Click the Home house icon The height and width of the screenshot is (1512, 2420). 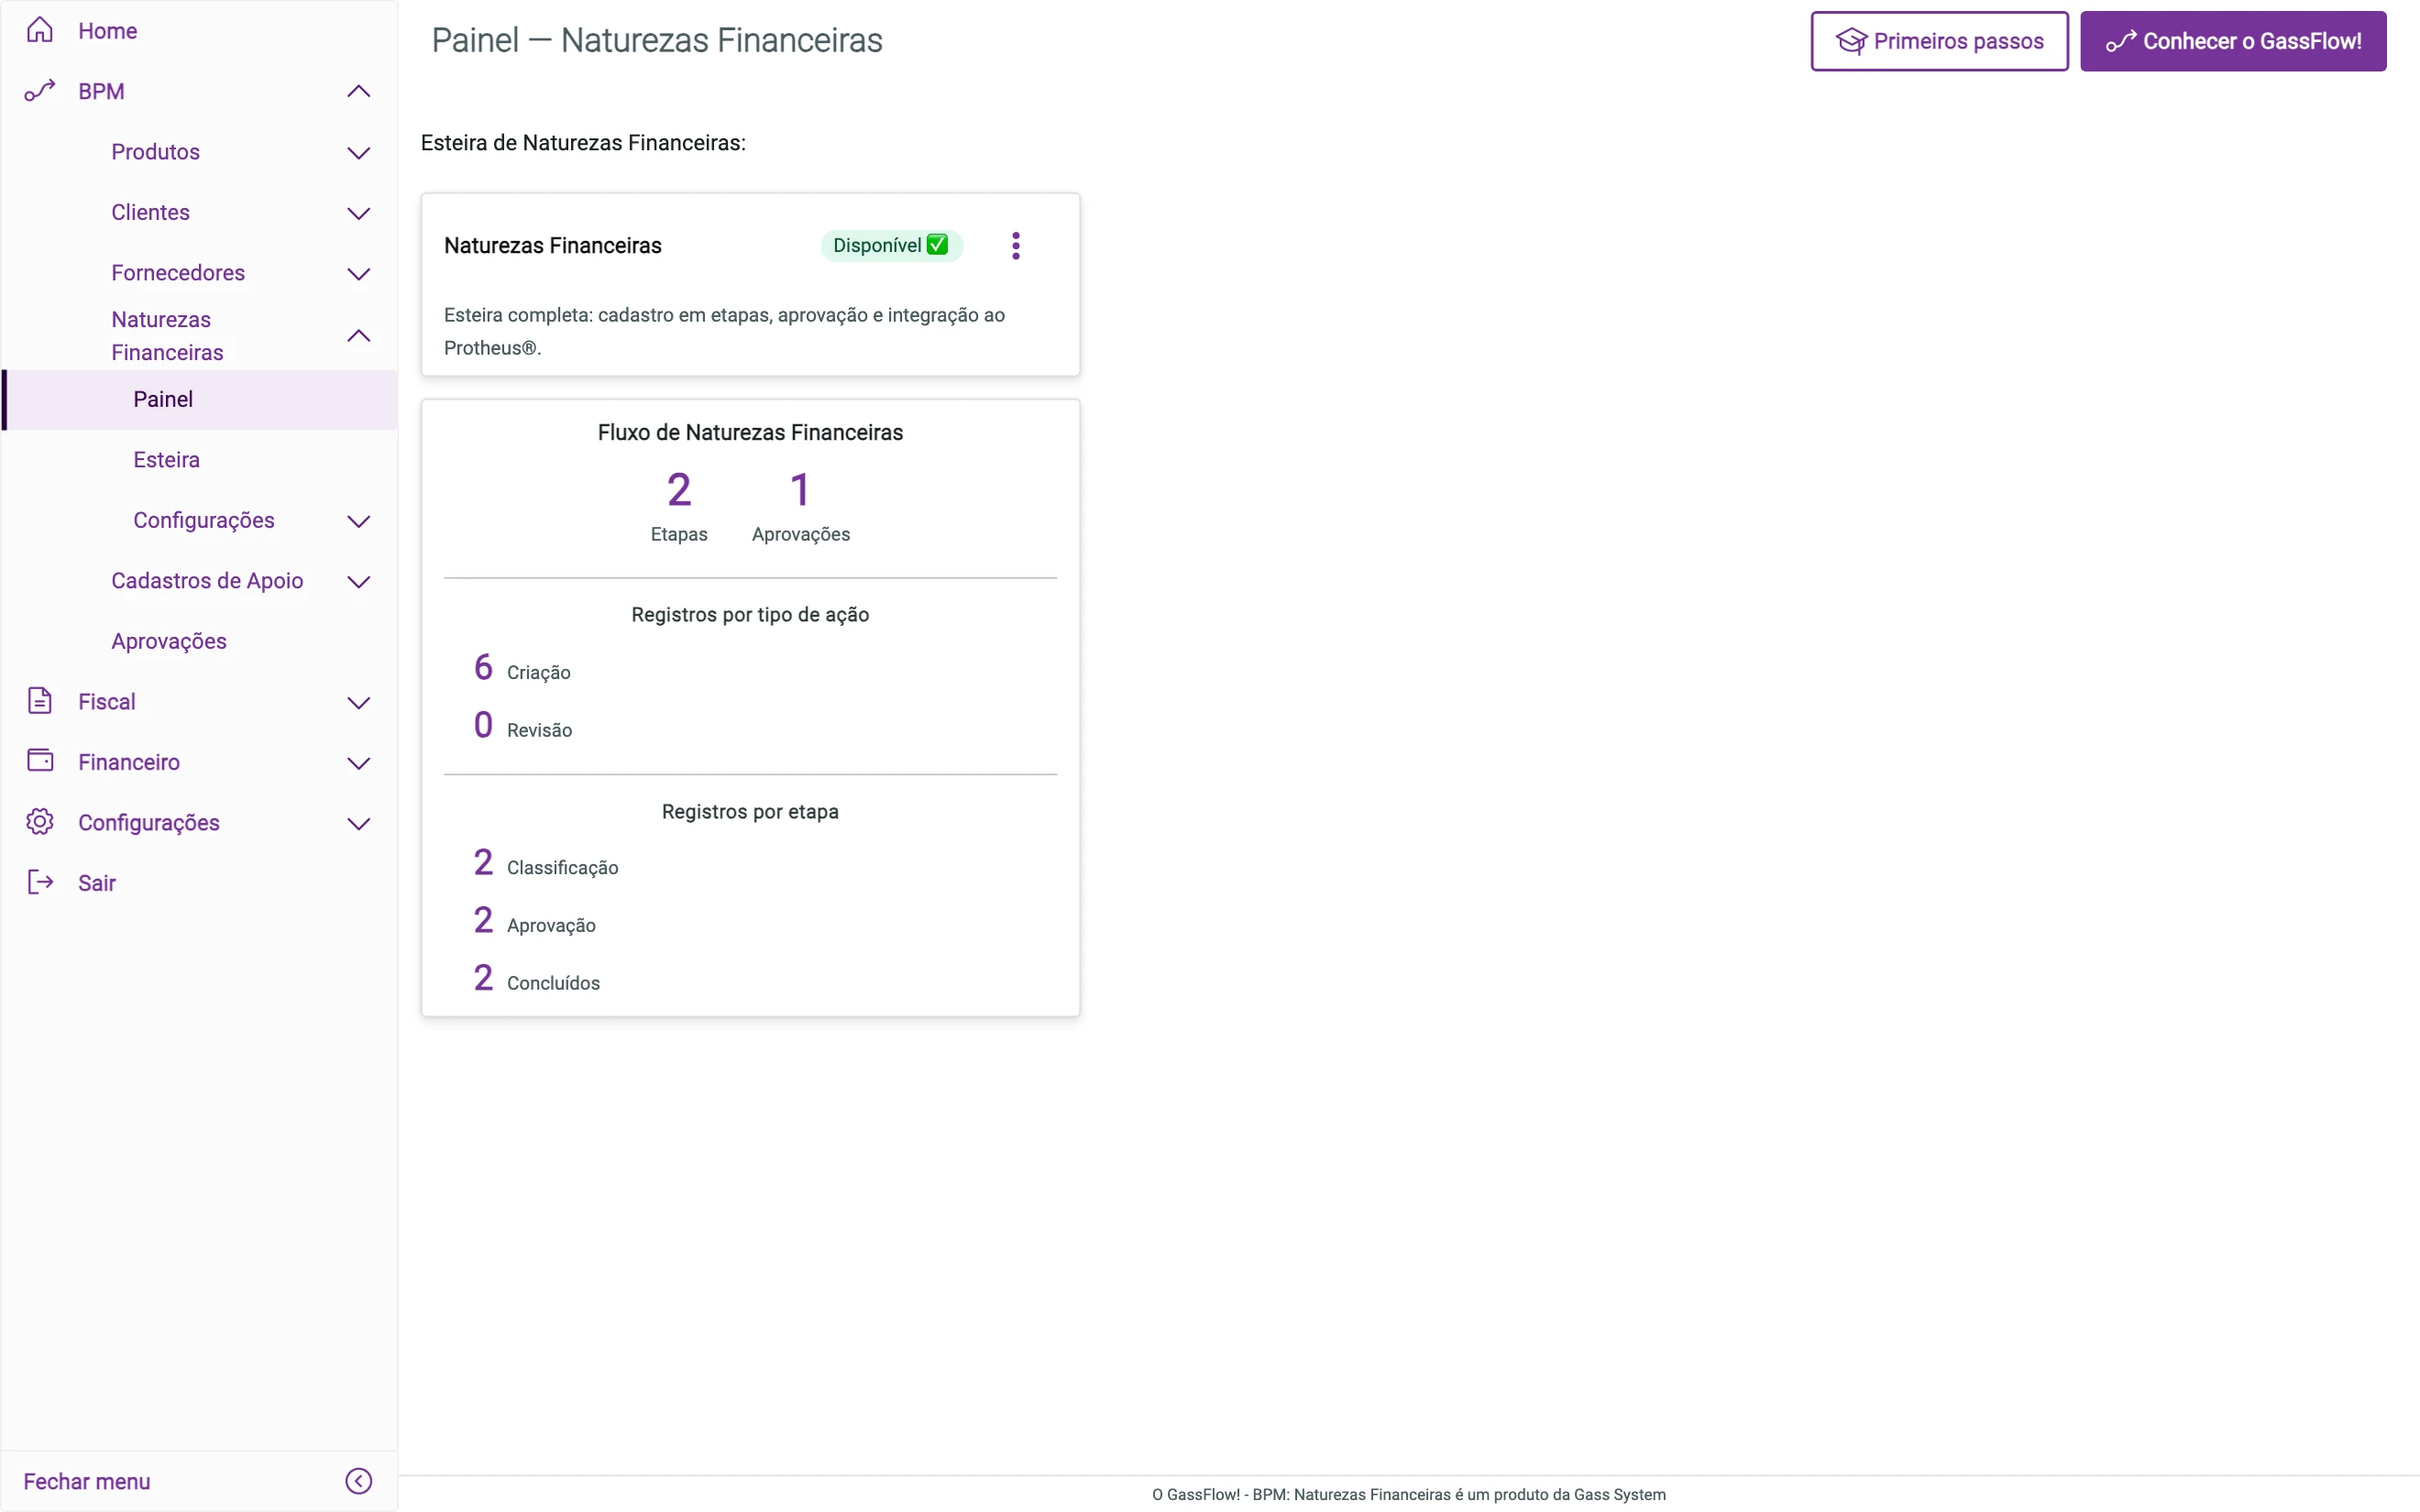point(40,30)
